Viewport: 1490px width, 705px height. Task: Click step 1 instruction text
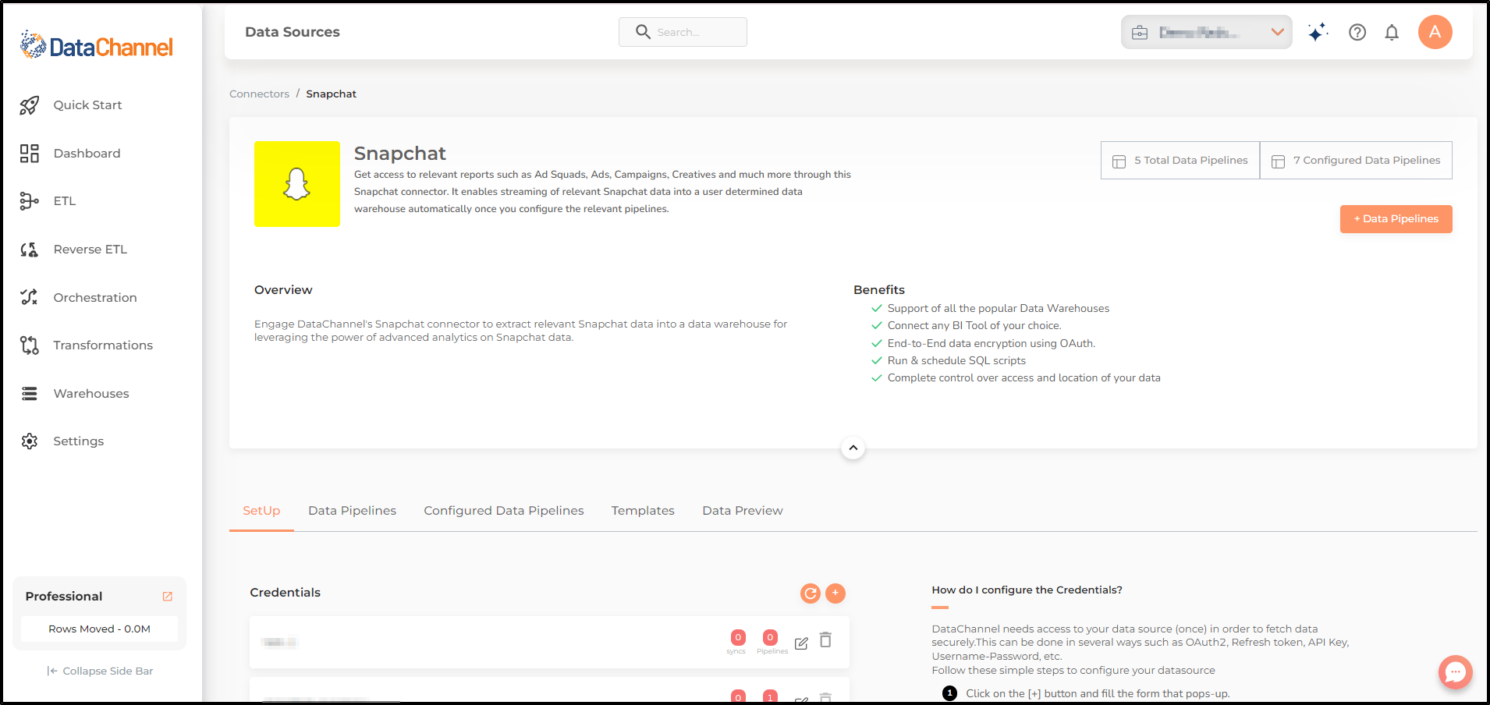coord(1098,694)
